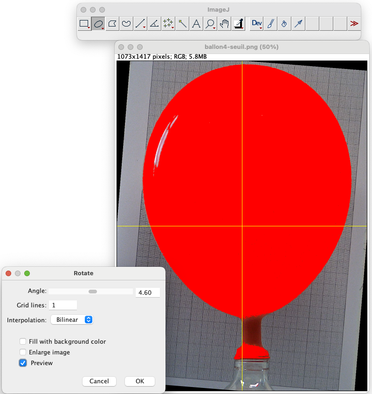This screenshot has height=394, width=372.
Task: Open the Interpolation Bilinear dropdown
Action: click(x=72, y=319)
